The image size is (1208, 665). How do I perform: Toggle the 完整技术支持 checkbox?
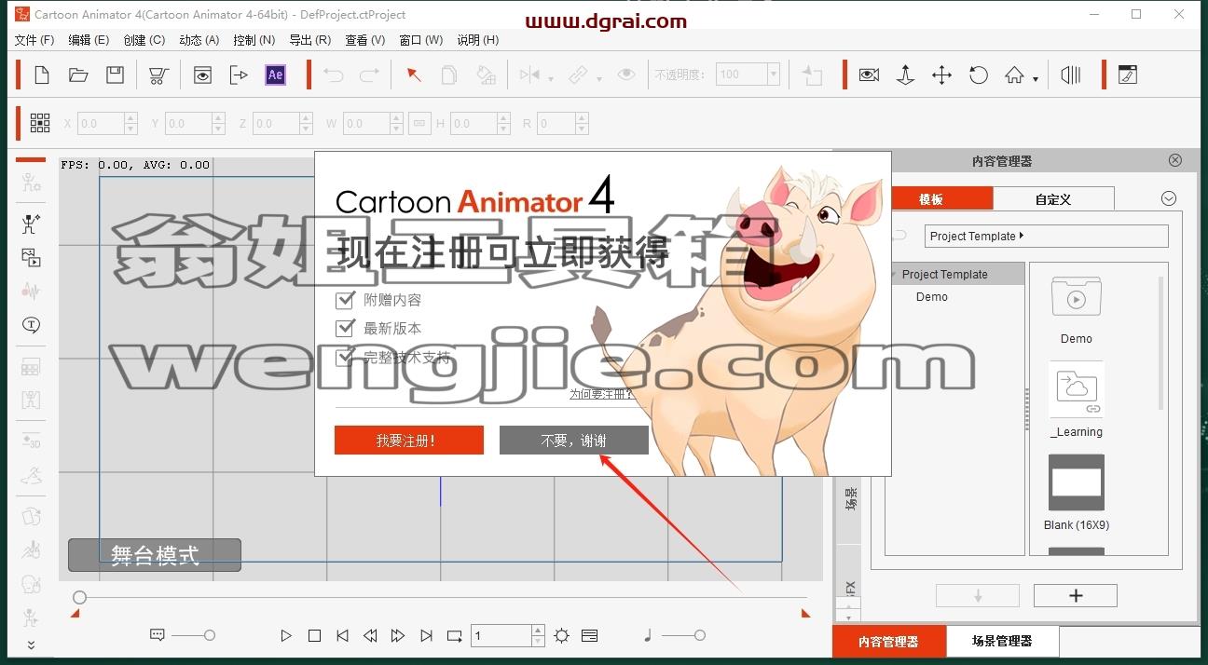point(346,357)
